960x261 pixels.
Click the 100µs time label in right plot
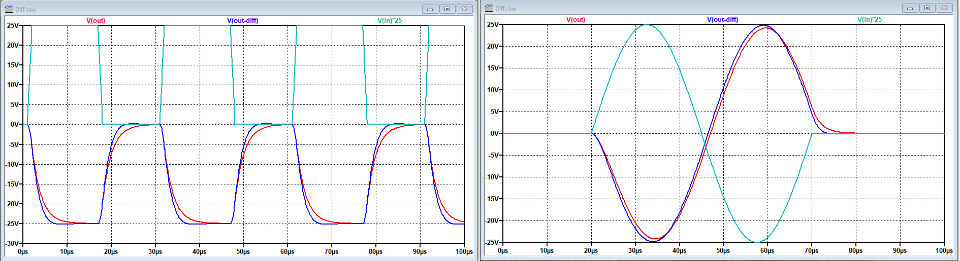click(944, 251)
